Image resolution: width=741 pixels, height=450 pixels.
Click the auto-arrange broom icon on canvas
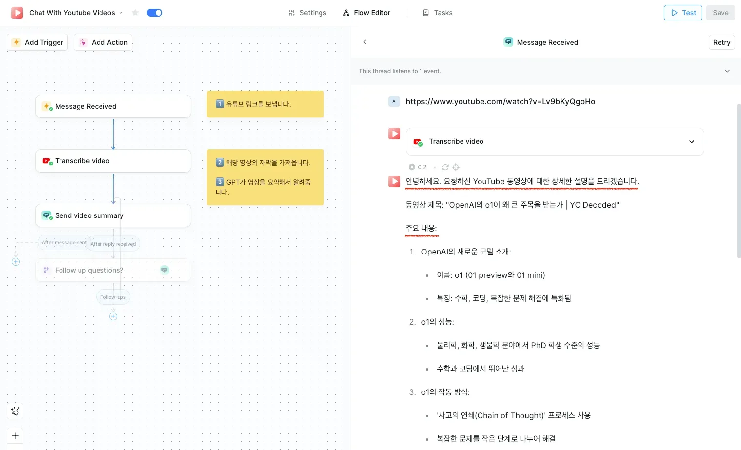(x=15, y=411)
